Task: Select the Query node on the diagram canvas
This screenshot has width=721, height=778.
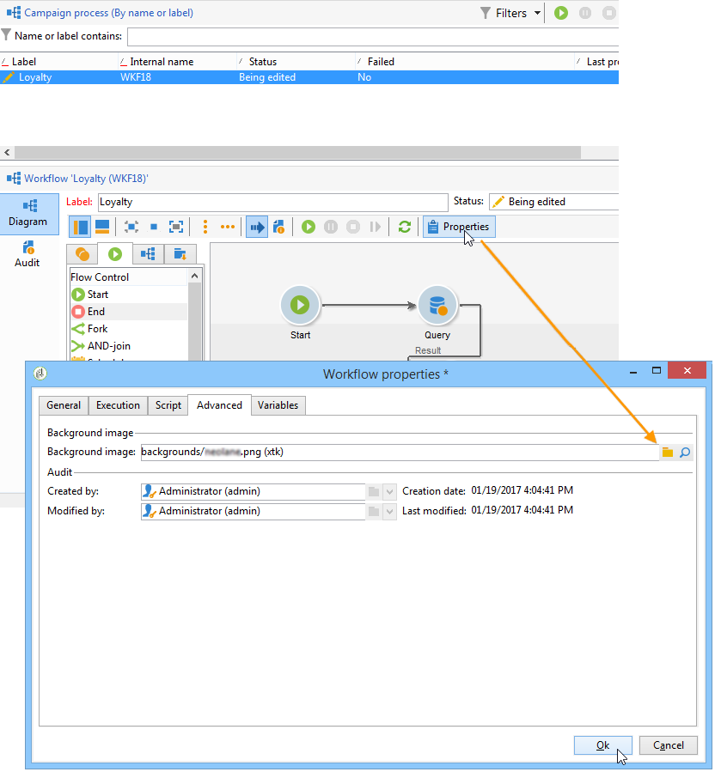Action: click(437, 306)
